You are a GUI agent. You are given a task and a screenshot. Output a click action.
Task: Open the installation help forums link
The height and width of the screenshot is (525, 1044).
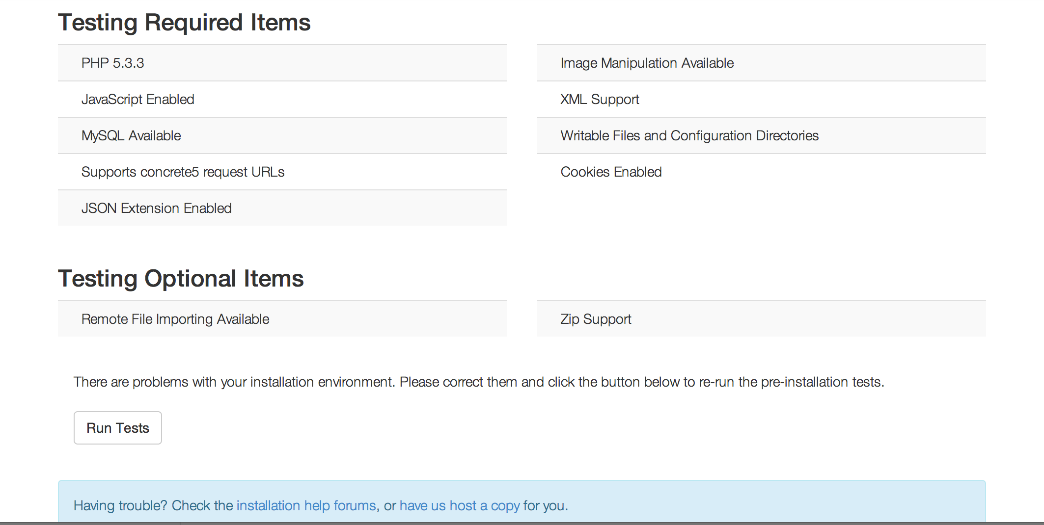pos(306,505)
